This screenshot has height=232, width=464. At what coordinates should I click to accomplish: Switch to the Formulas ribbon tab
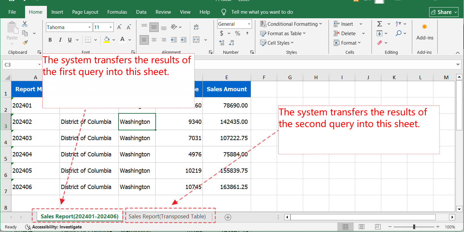point(117,12)
